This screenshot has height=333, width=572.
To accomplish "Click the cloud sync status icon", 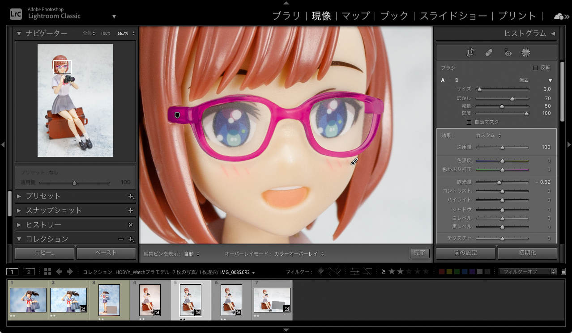I will [x=559, y=17].
